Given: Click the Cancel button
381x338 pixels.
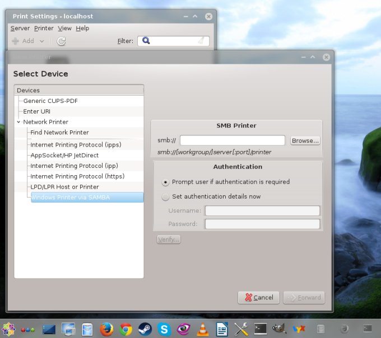Looking at the screenshot, I should click(x=258, y=298).
